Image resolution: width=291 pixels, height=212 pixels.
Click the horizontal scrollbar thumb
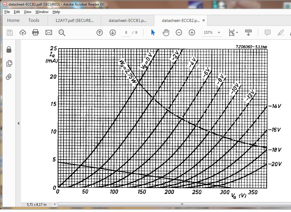182,204
